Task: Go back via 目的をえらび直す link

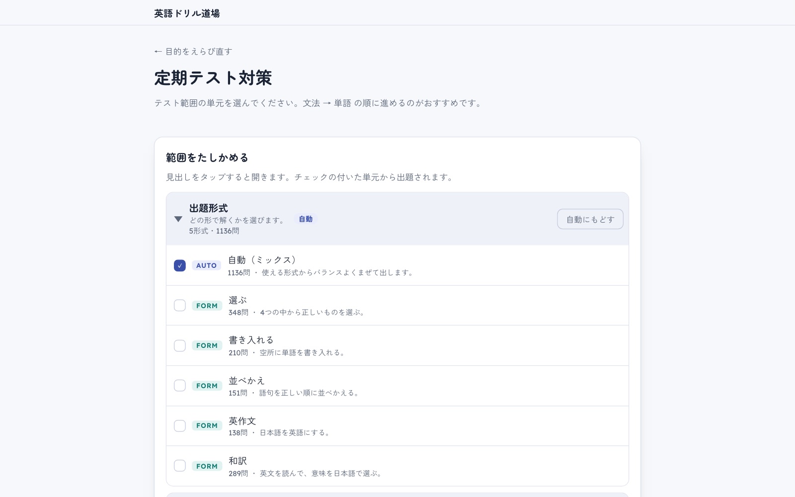Action: click(x=193, y=51)
